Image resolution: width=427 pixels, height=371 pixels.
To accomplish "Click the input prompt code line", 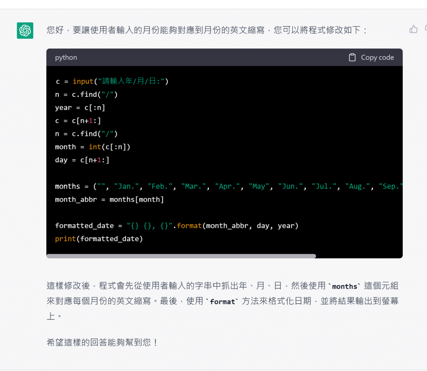I will click(112, 81).
